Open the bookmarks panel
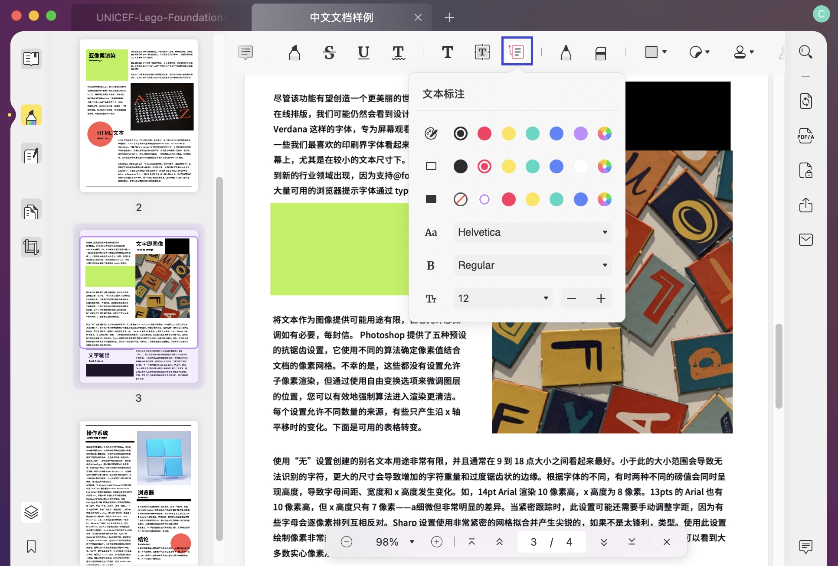838x566 pixels. coord(31,546)
